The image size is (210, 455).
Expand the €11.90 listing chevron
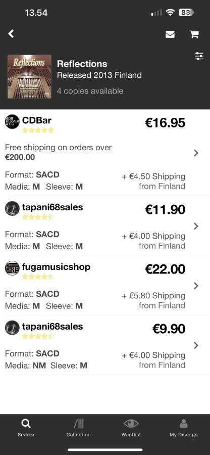tap(196, 226)
